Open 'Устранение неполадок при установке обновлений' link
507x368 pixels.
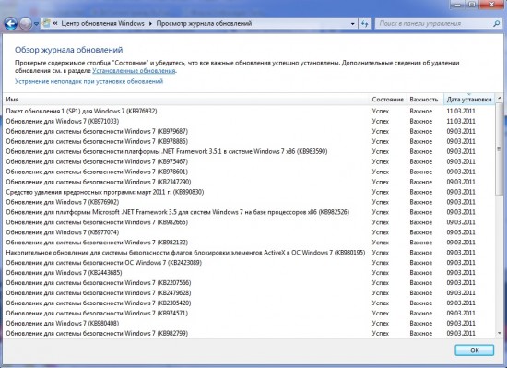88,81
